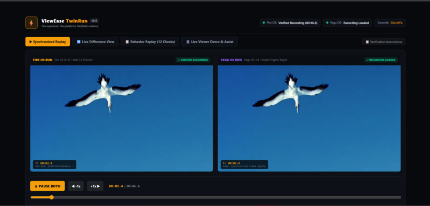
Task: Open Verification Instructions
Action: [x=384, y=42]
